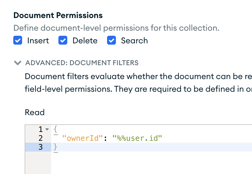Click the Delete label text
The image size is (252, 174).
point(85,40)
